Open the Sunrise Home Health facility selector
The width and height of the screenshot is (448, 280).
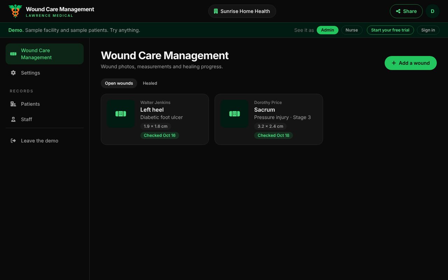click(242, 11)
